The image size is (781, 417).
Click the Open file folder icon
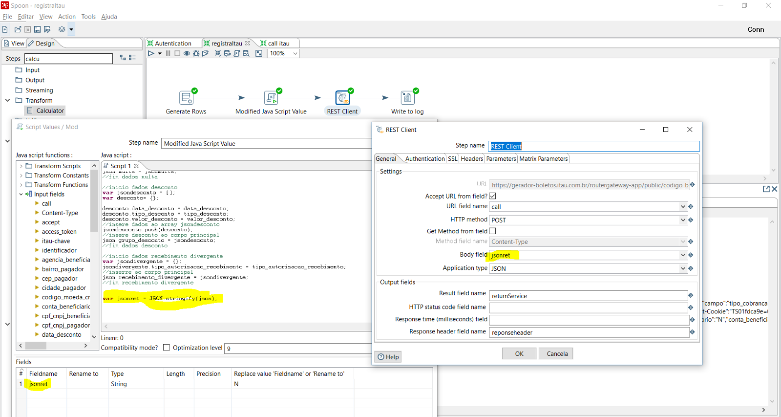click(x=18, y=29)
